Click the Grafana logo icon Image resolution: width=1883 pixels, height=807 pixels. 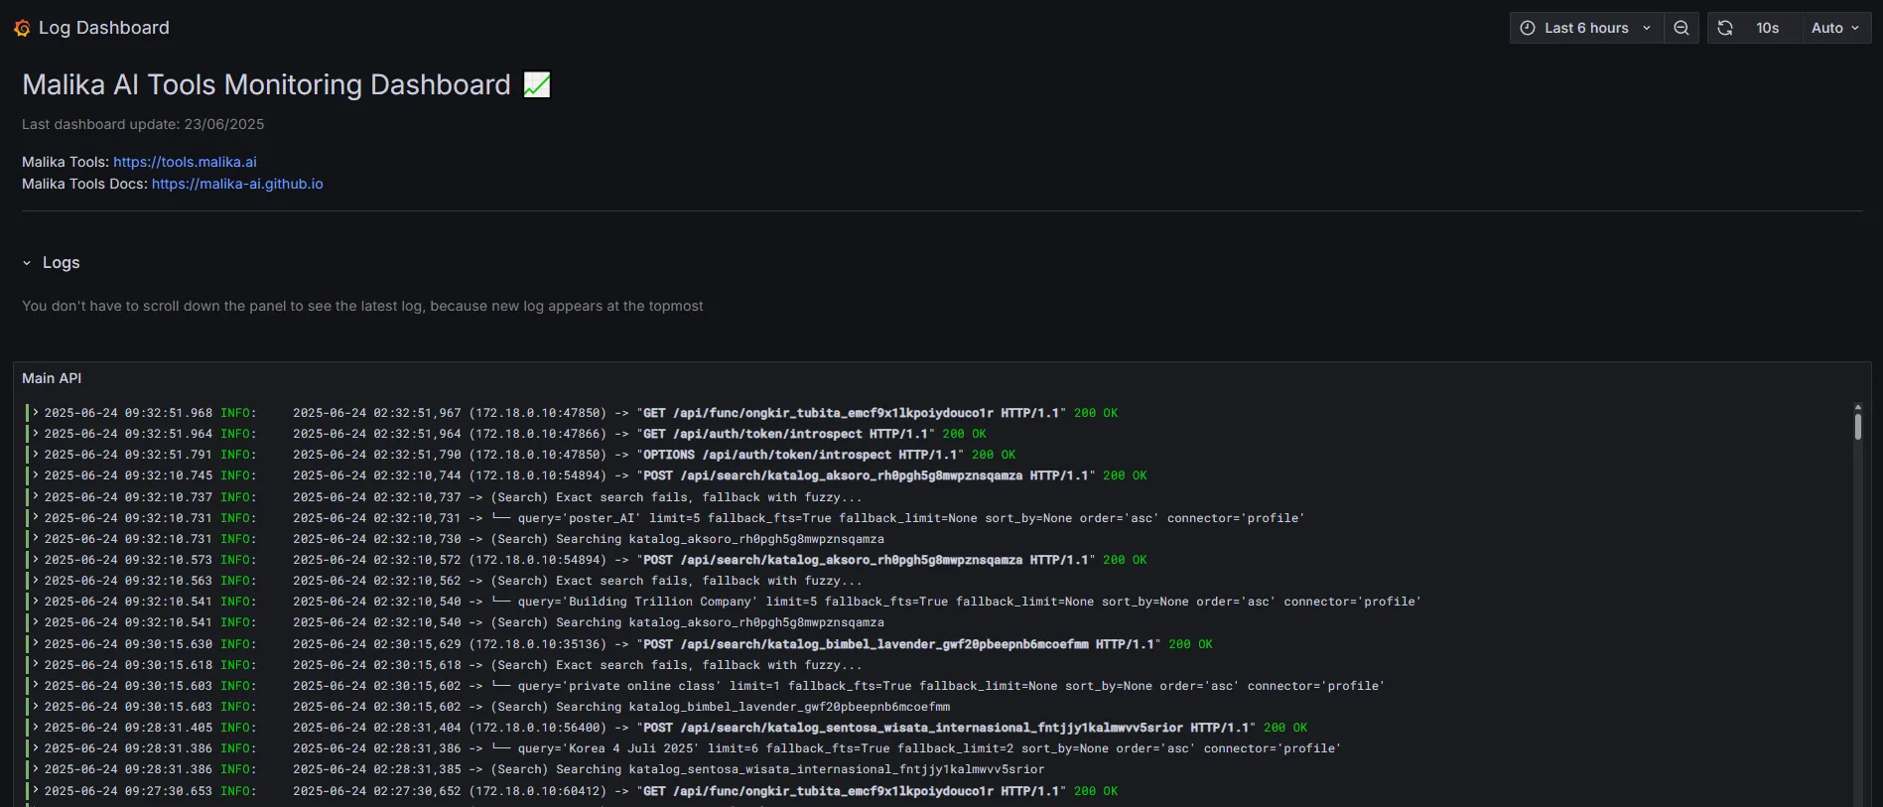[22, 28]
